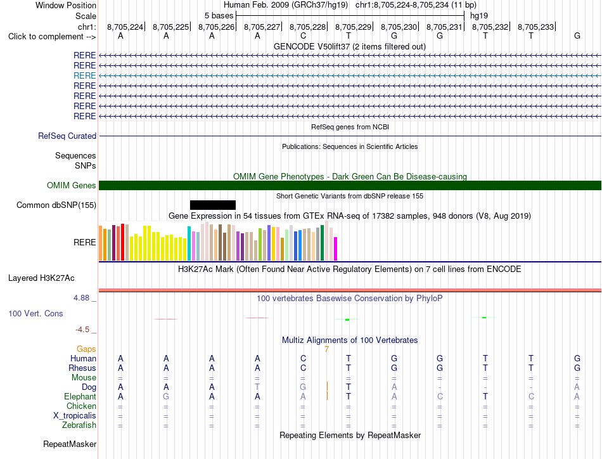Click the black dbSNP variant block
602x459 pixels.
click(x=213, y=205)
